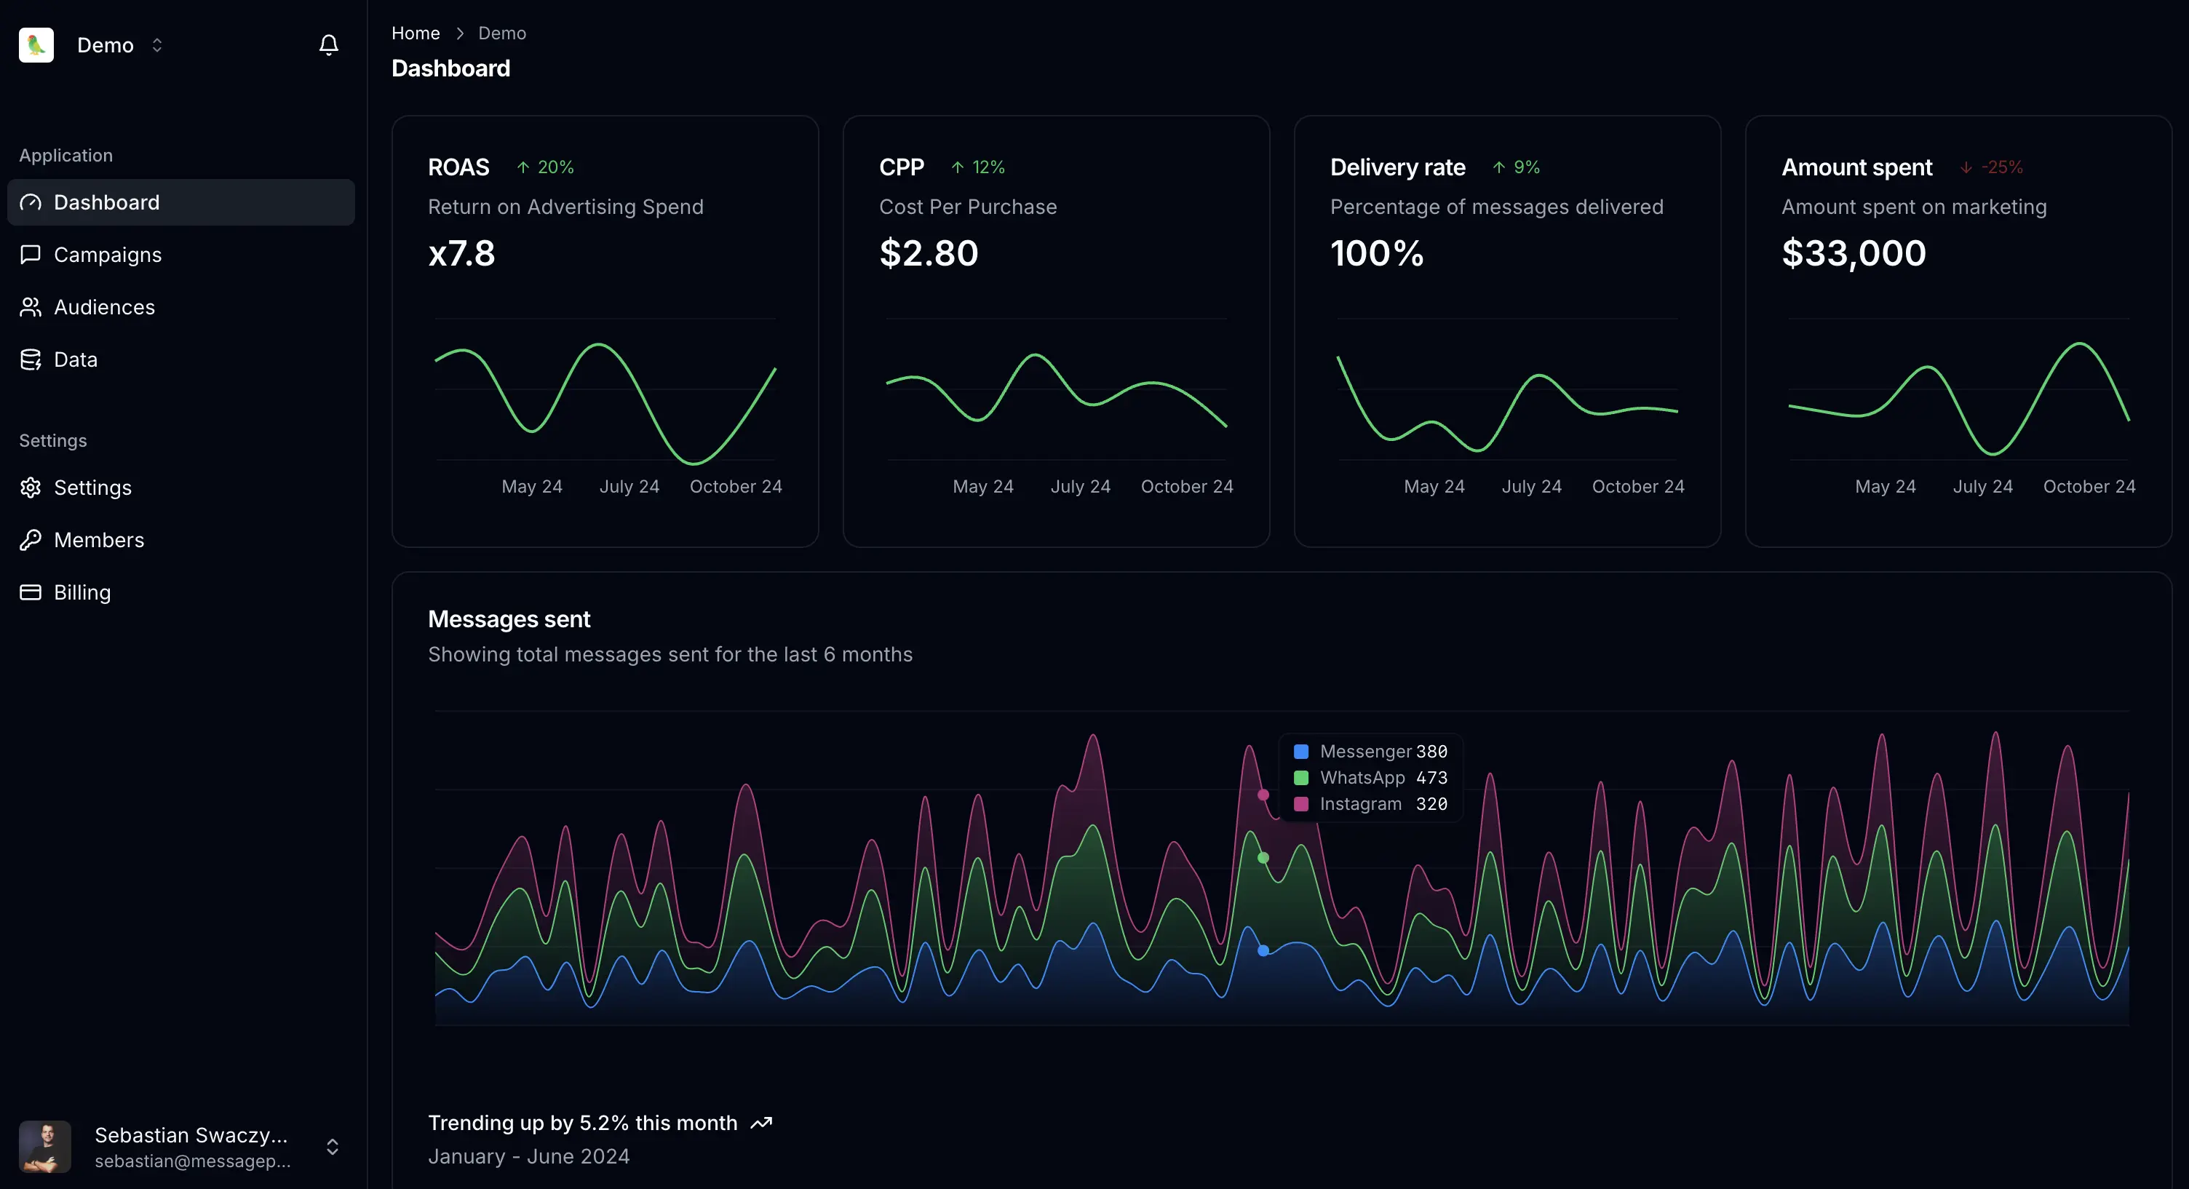Click the parrot logo icon

(x=36, y=44)
